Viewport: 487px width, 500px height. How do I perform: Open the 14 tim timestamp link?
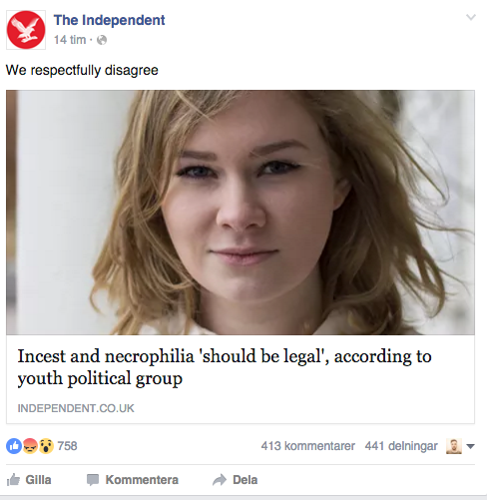click(70, 40)
